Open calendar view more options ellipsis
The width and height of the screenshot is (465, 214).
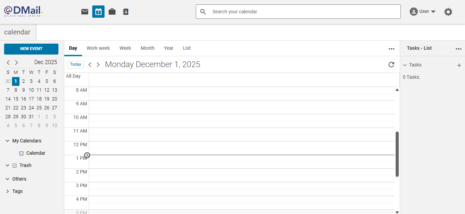coord(392,49)
